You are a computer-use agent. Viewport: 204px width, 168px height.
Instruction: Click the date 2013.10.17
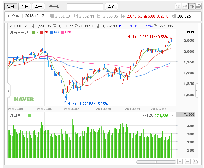tap(35, 16)
